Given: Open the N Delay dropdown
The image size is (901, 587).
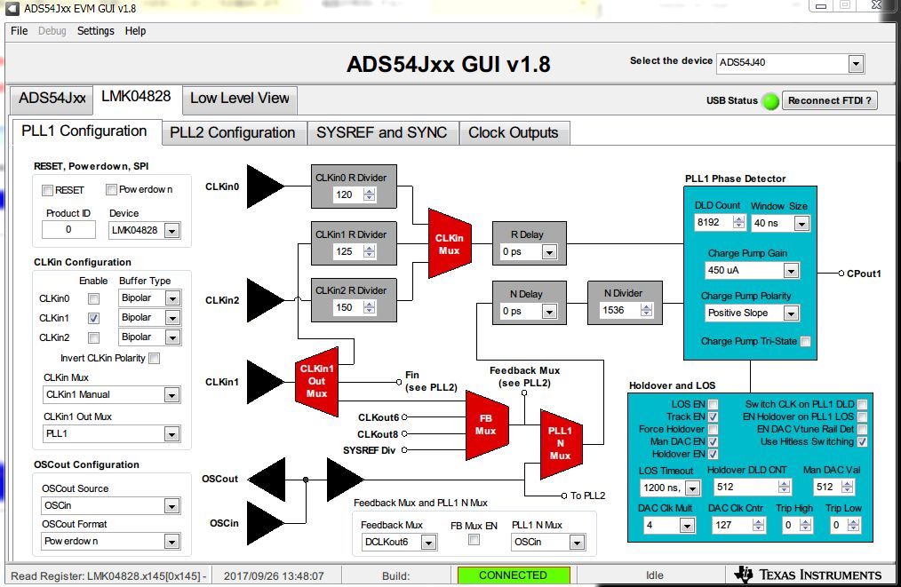Looking at the screenshot, I should (529, 311).
